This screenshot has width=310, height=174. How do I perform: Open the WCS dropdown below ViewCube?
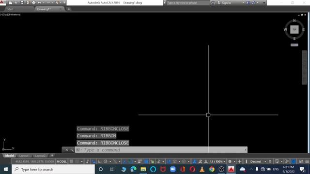point(294,45)
